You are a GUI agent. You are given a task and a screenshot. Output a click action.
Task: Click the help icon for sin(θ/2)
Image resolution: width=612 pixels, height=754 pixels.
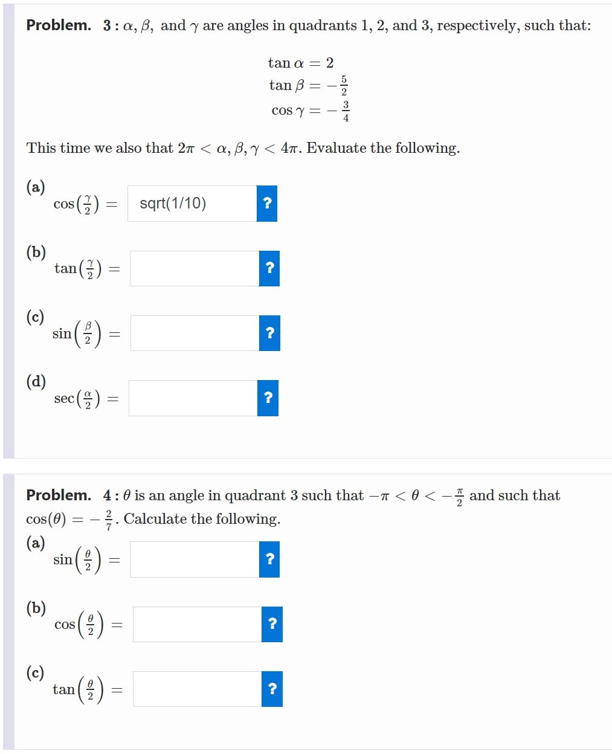point(270,560)
